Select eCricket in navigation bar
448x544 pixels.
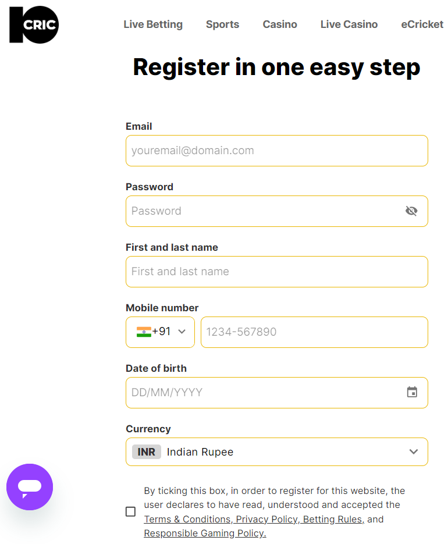[422, 24]
